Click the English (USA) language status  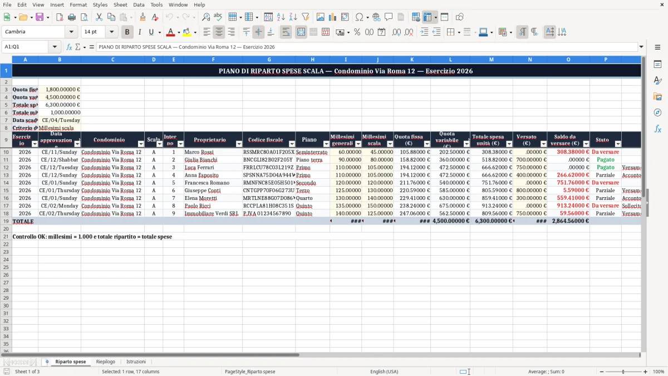(x=384, y=372)
